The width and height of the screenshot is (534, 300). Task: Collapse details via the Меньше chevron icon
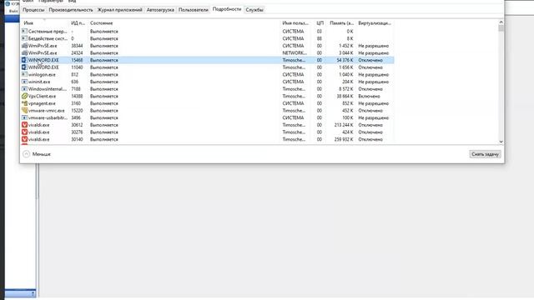(x=26, y=154)
